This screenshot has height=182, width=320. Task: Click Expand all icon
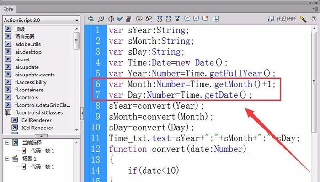[x=177, y=19]
